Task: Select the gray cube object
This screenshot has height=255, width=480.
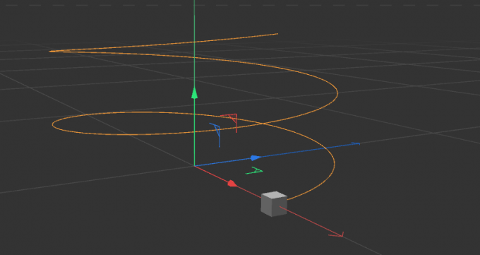Action: [x=274, y=204]
